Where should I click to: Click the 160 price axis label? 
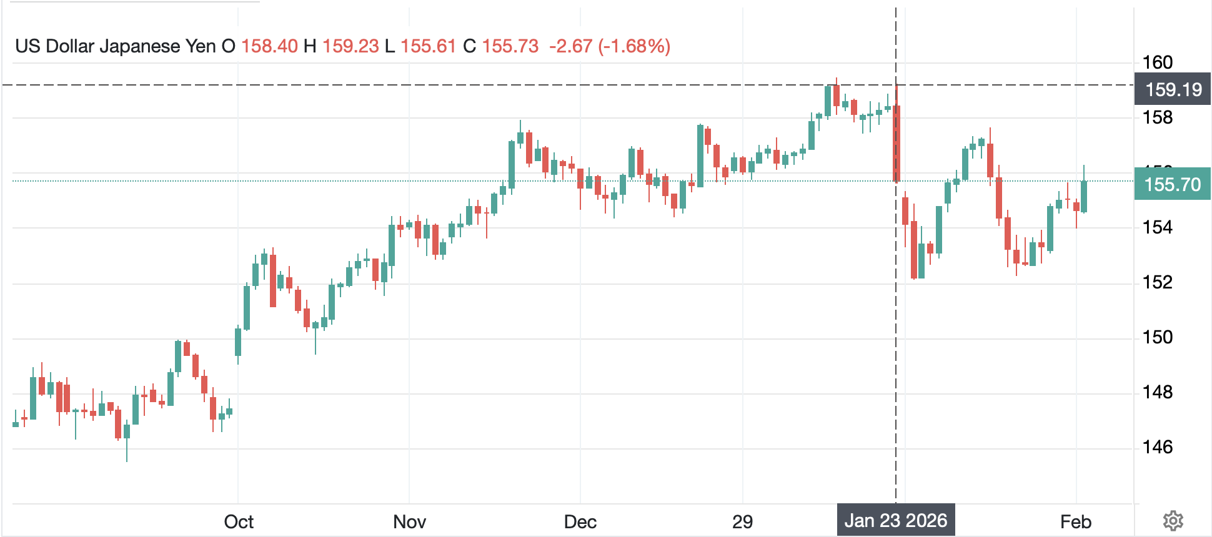pos(1157,62)
